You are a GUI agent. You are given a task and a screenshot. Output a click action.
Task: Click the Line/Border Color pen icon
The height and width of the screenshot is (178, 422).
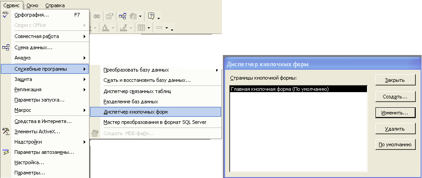(x=124, y=27)
